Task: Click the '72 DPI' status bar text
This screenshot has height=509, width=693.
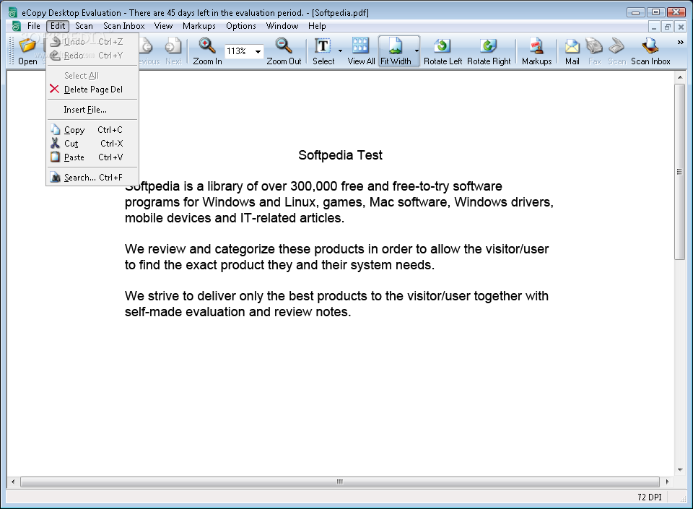Action: pos(649,497)
